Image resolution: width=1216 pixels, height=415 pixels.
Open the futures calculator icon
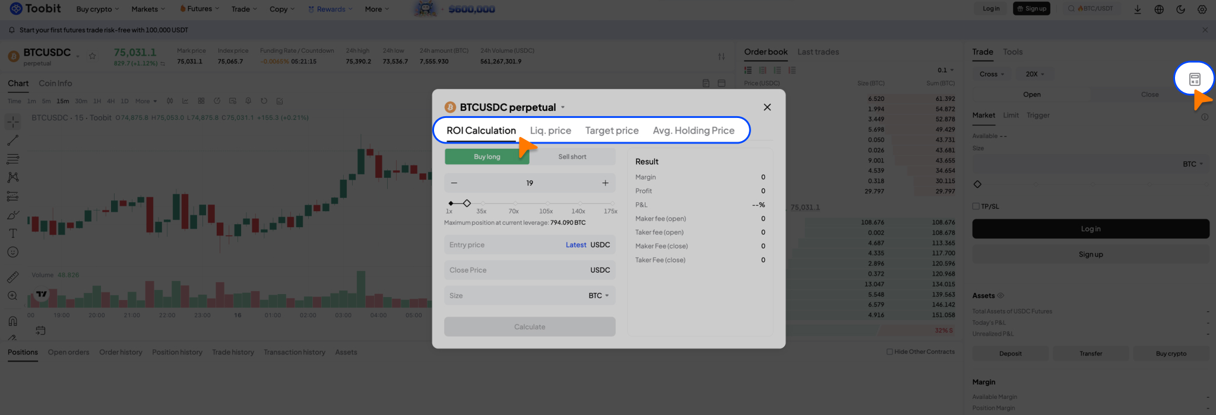(x=1195, y=79)
